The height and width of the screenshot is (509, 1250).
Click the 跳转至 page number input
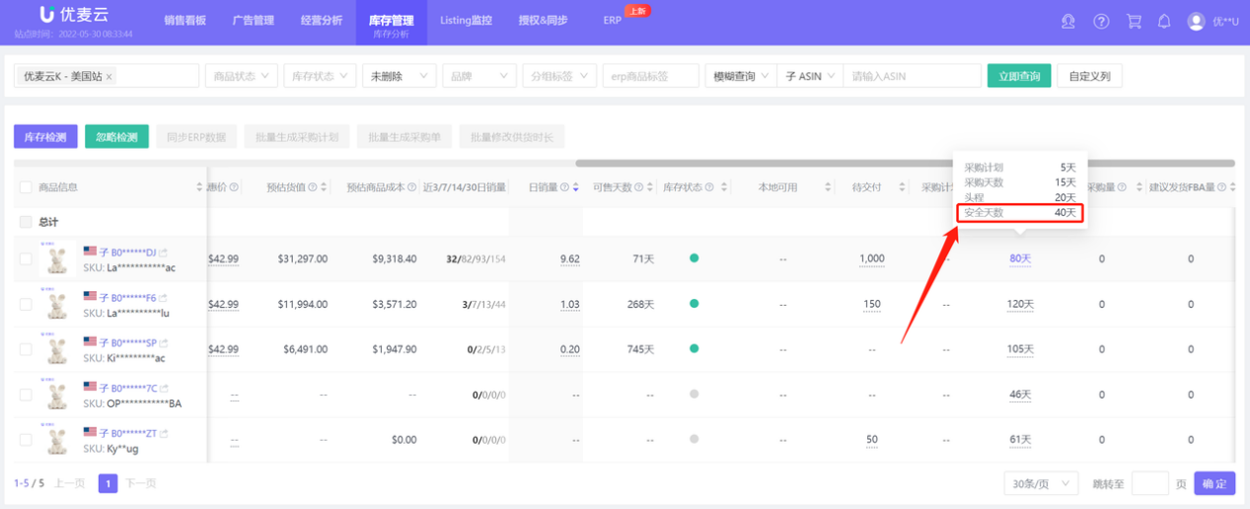(x=1149, y=483)
